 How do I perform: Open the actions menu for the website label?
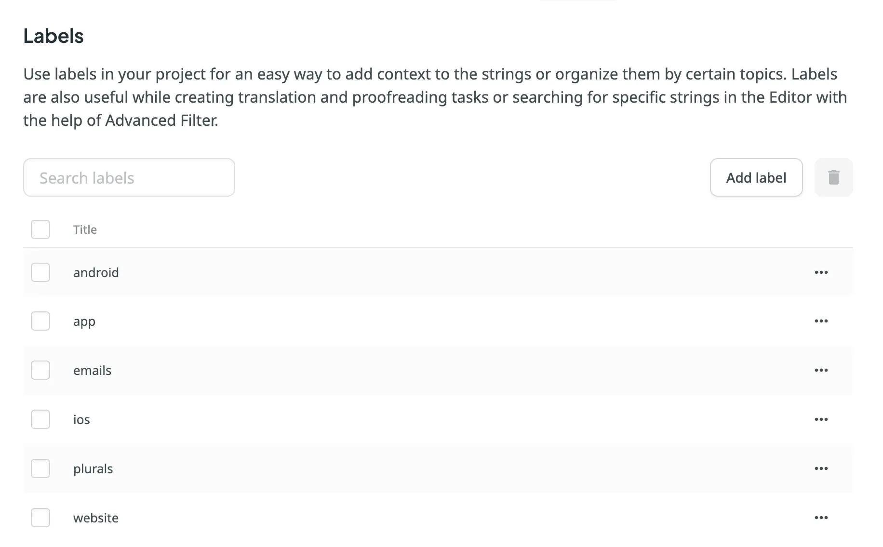[x=821, y=518]
